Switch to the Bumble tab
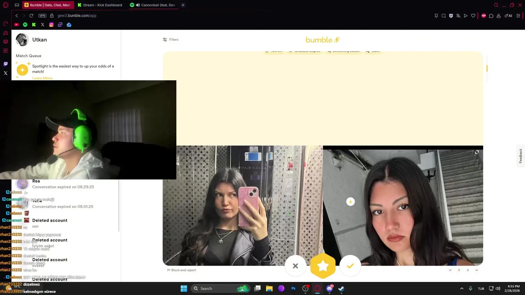The image size is (525, 295). pos(47,5)
